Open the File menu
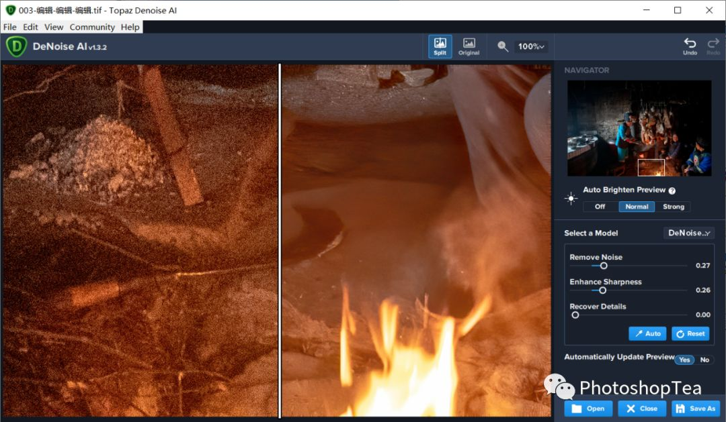Viewport: 726px width, 422px height. click(x=9, y=27)
